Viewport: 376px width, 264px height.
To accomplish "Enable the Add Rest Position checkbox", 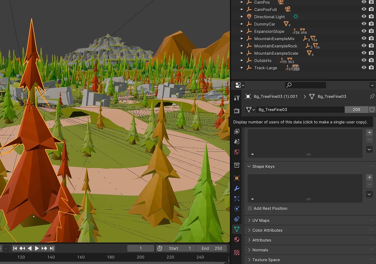I will point(250,208).
